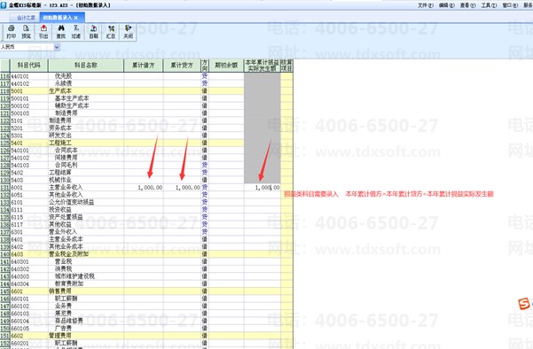Click the 过滤 filter toolbar icon
533x349 pixels.
coord(76,32)
